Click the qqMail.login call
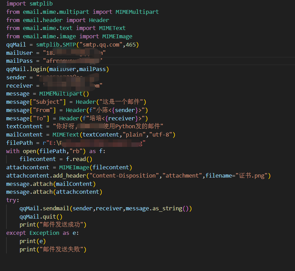 click(58, 69)
